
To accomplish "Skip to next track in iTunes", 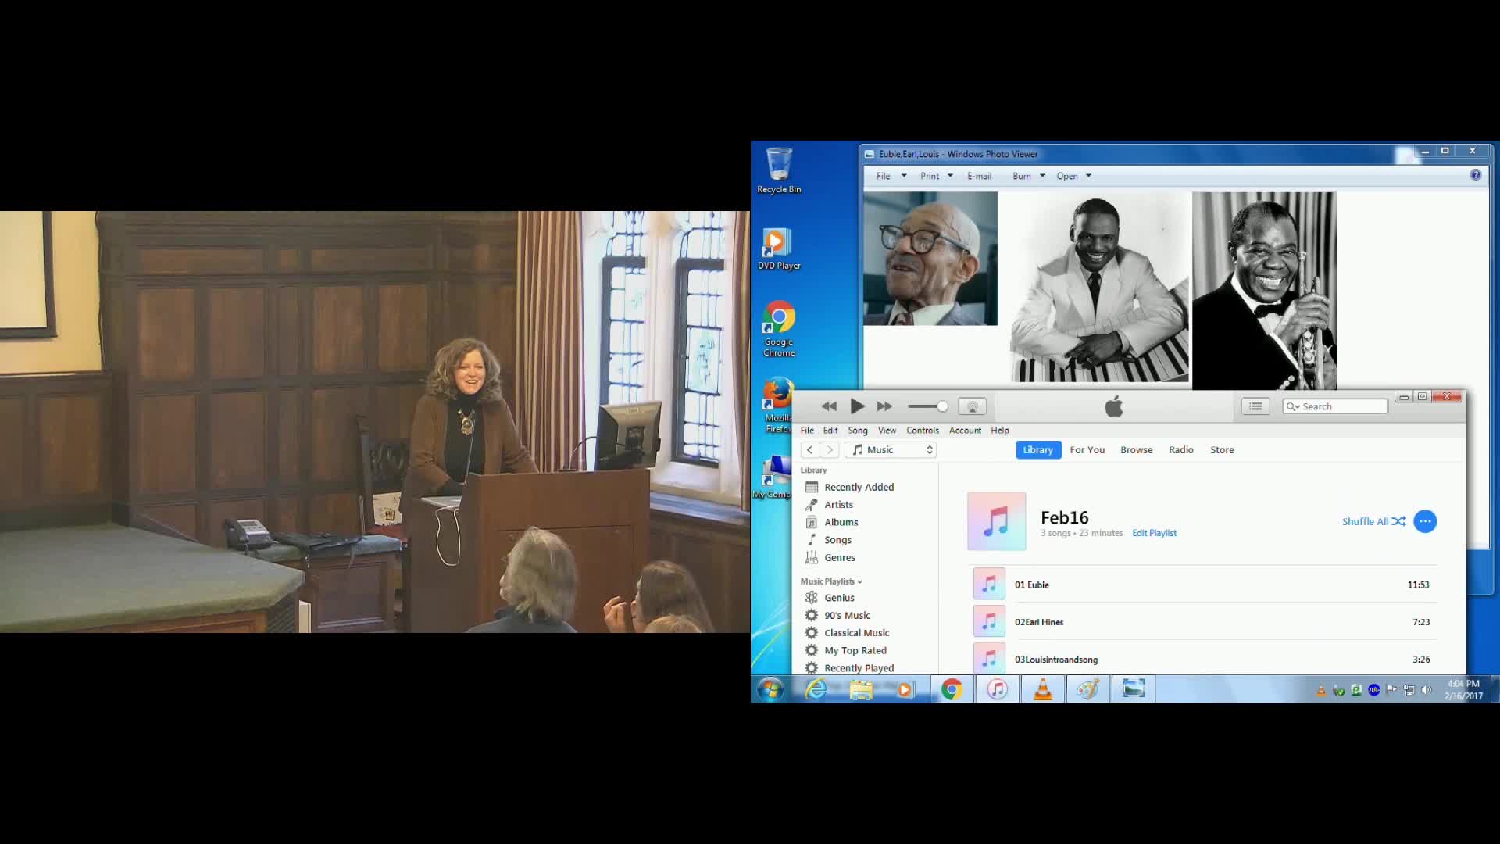I will coord(884,406).
